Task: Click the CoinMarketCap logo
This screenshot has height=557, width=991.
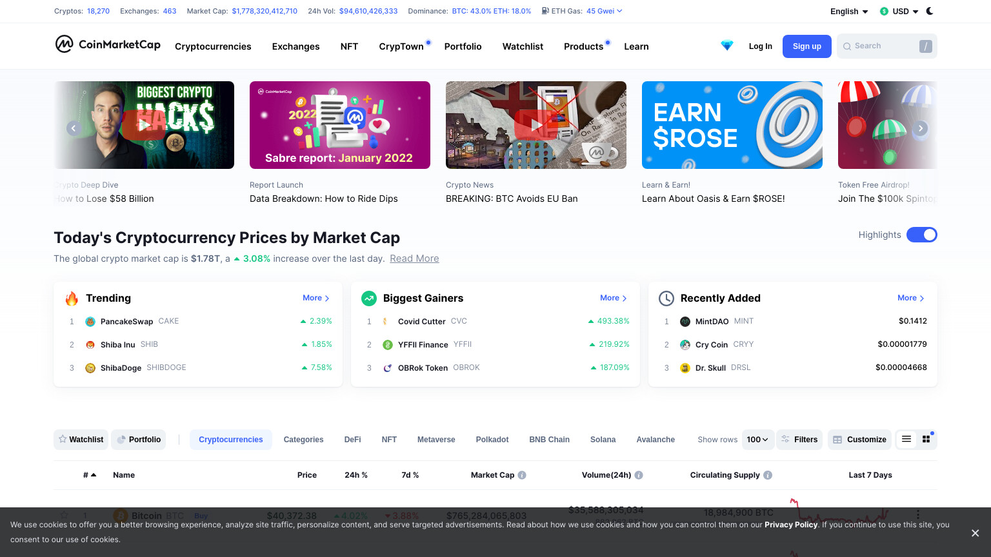Action: (108, 44)
